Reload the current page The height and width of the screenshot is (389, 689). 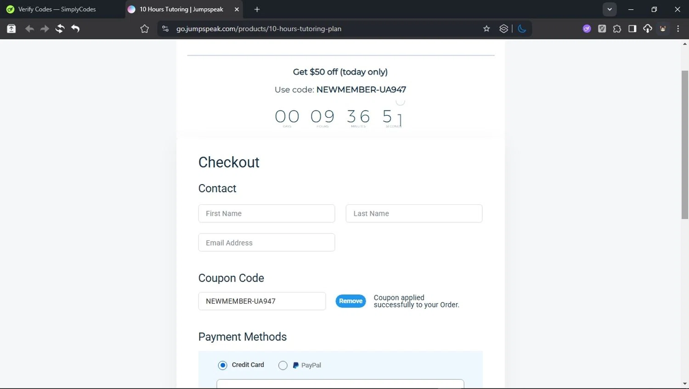click(60, 28)
